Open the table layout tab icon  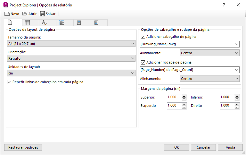pos(28,23)
